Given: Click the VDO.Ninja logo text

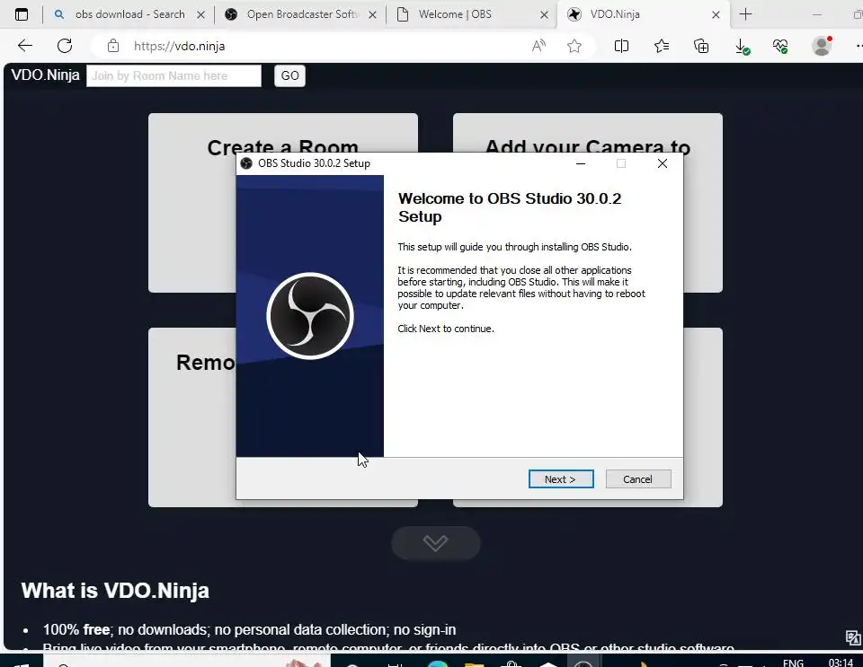Looking at the screenshot, I should [45, 75].
